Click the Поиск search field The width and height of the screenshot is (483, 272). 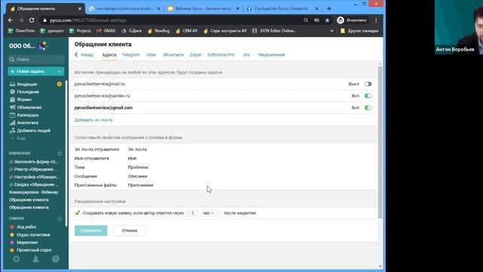(36, 59)
